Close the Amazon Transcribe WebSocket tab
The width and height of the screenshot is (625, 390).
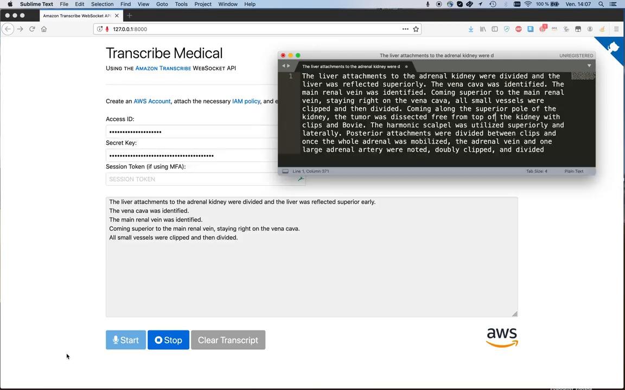point(117,16)
